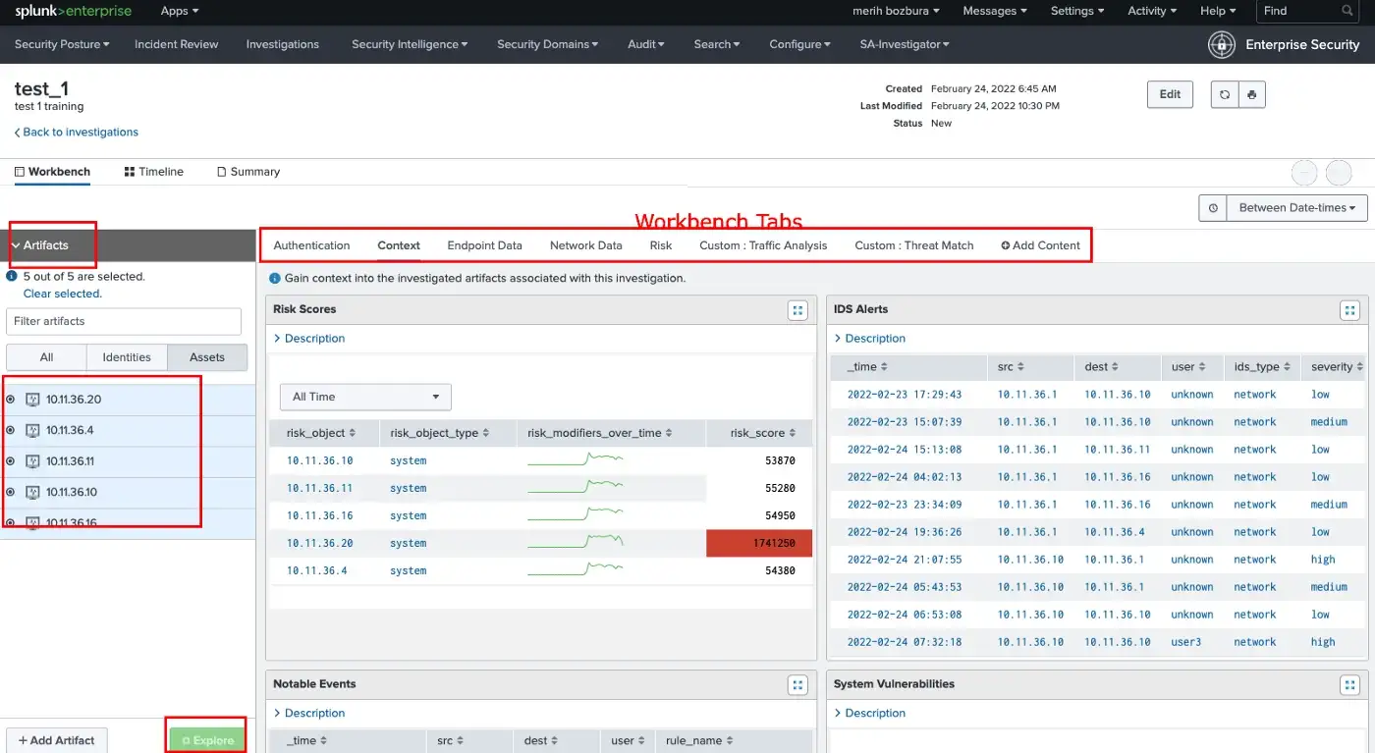The width and height of the screenshot is (1375, 753).
Task: Expand the Risk Scores Description
Action: click(309, 338)
